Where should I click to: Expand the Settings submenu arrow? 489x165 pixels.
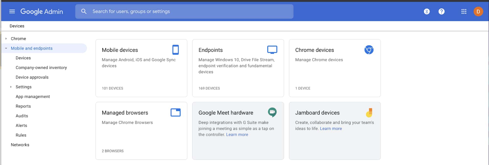coord(11,87)
